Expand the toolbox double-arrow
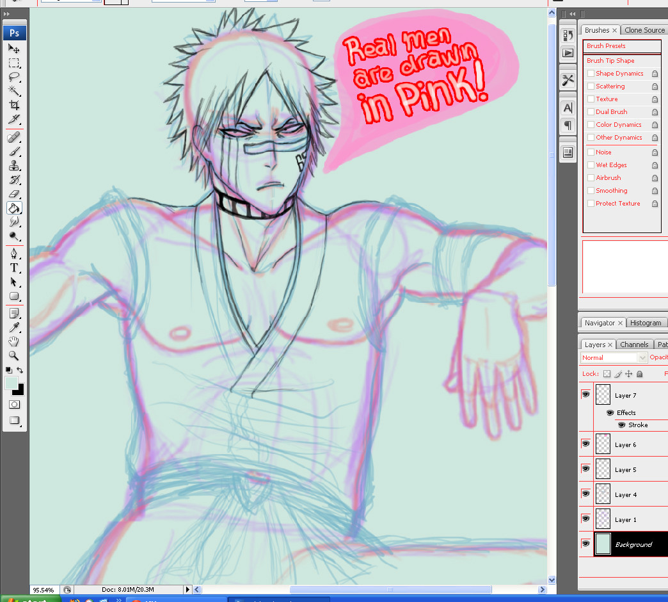The image size is (668, 602). point(6,13)
